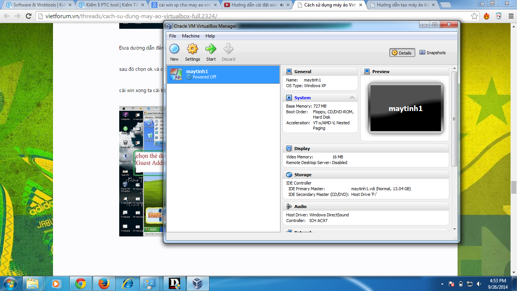517x291 pixels.
Task: Click the network icon in system tray
Action: 470,283
